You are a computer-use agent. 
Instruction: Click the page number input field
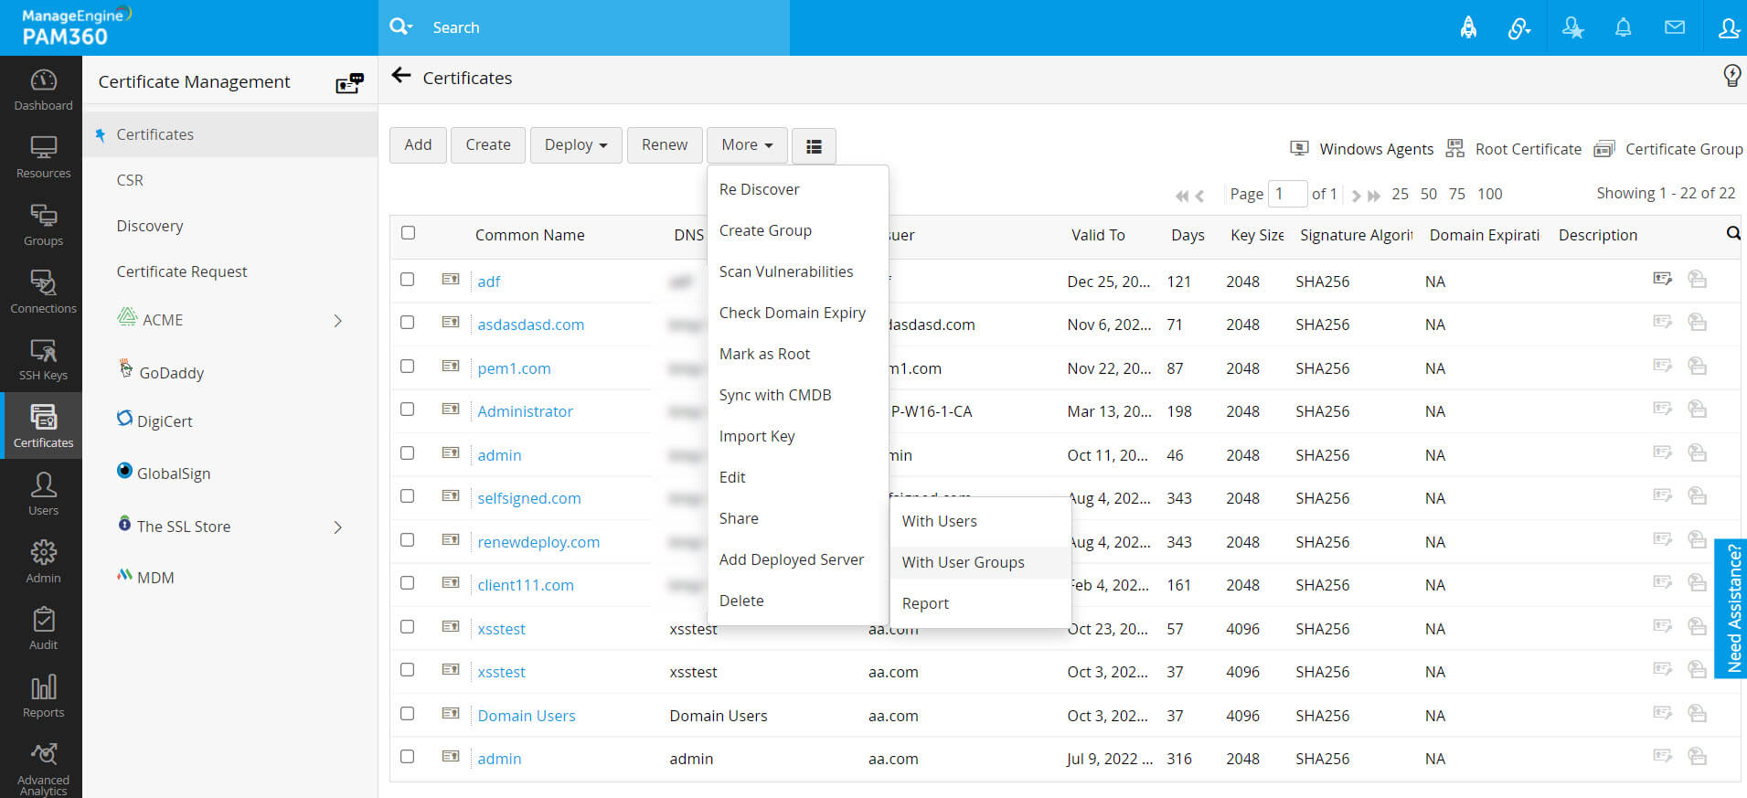click(x=1287, y=194)
